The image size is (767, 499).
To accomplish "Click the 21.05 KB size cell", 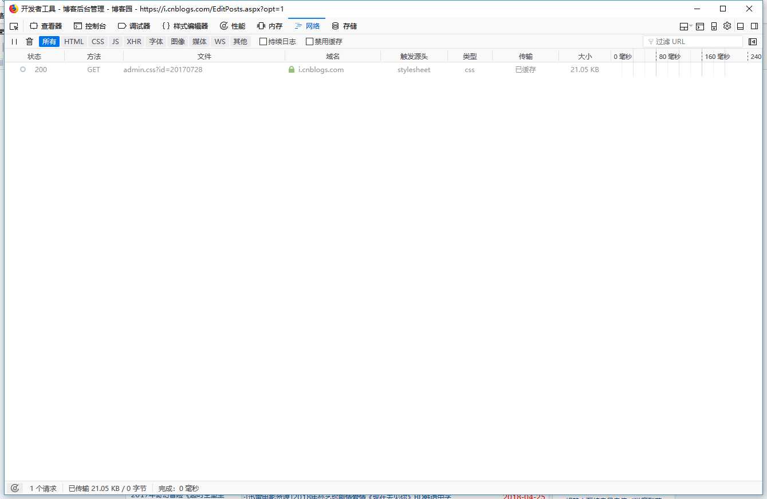I will [585, 70].
